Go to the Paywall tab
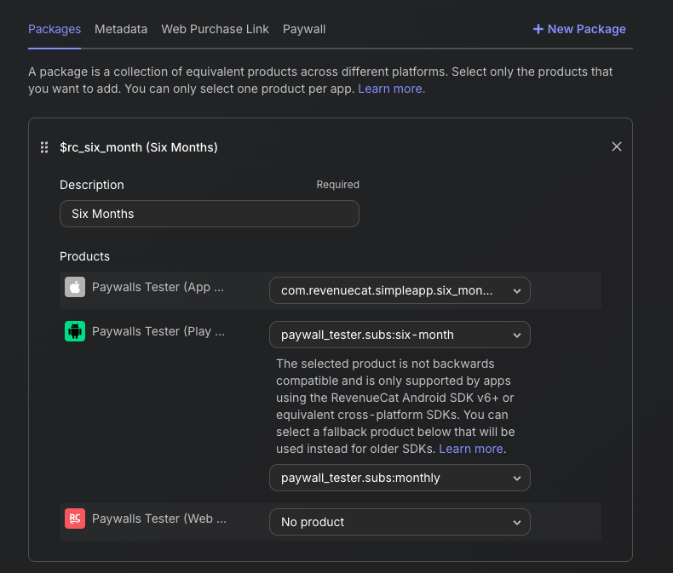Image resolution: width=673 pixels, height=573 pixels. coord(304,29)
